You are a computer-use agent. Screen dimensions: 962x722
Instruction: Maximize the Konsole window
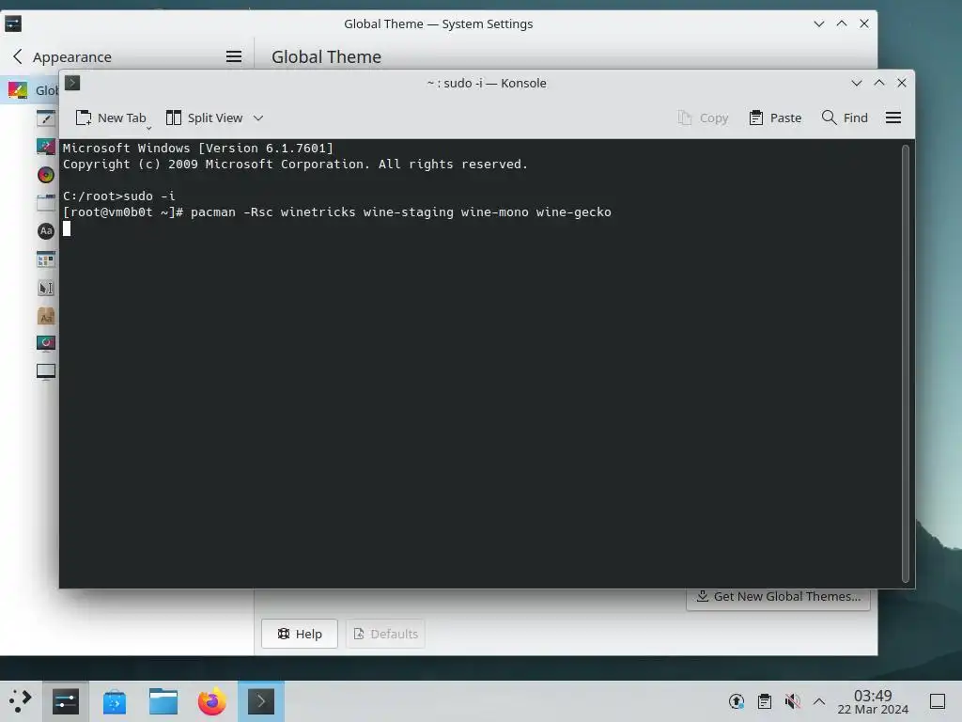(x=879, y=83)
